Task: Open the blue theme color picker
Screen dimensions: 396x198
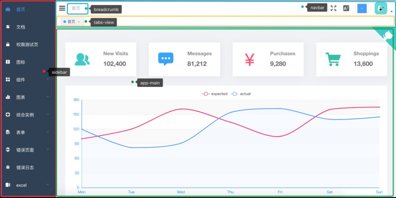Action: point(362,8)
